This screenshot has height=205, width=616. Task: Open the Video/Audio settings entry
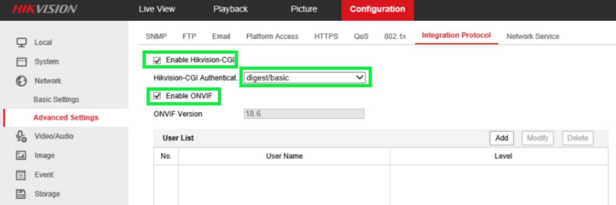coord(54,136)
